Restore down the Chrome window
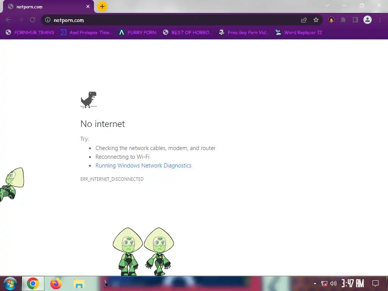 pyautogui.click(x=362, y=5)
